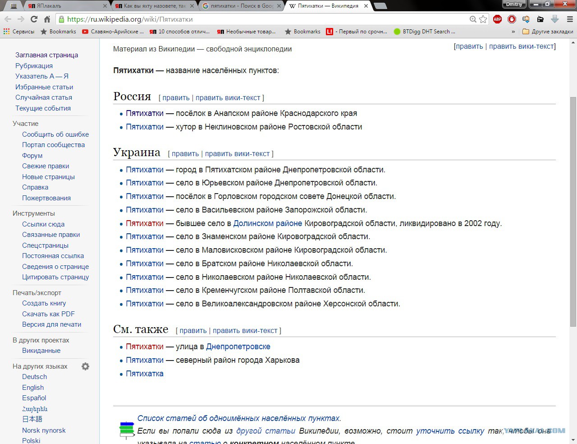Click scrollbar down arrow
The image size is (577, 444).
pos(573,440)
